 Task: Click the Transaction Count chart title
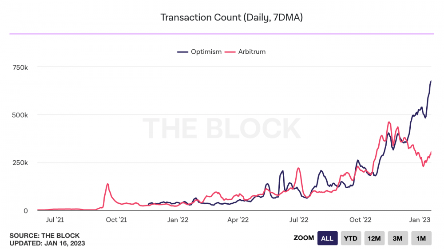click(232, 17)
